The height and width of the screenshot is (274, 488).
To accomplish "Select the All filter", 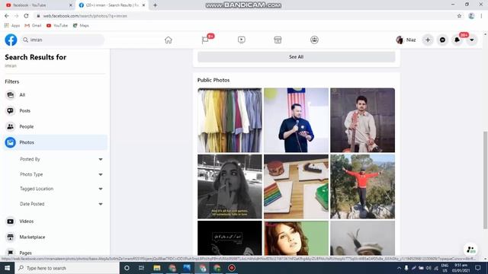I will pyautogui.click(x=56, y=94).
